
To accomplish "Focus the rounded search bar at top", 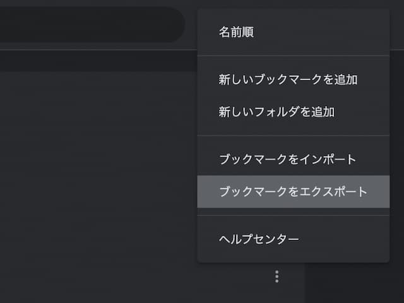I will [x=88, y=25].
